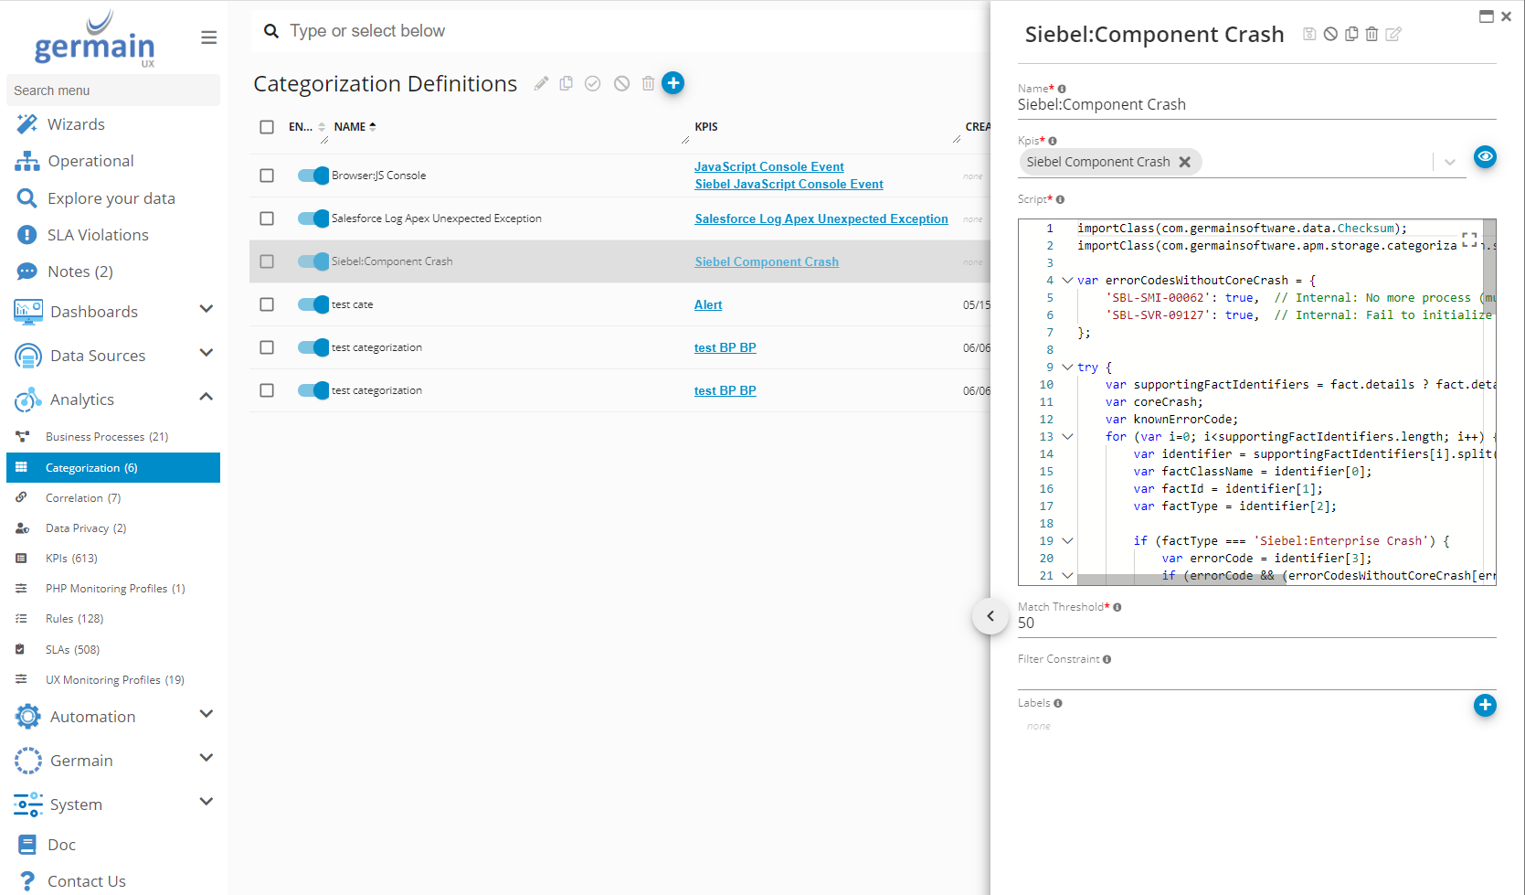
Task: Click the hamburger menu icon beside the logo
Action: point(208,37)
